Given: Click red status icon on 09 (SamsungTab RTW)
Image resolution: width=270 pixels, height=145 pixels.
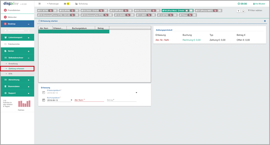Looking at the screenshot, I should click(106, 15).
